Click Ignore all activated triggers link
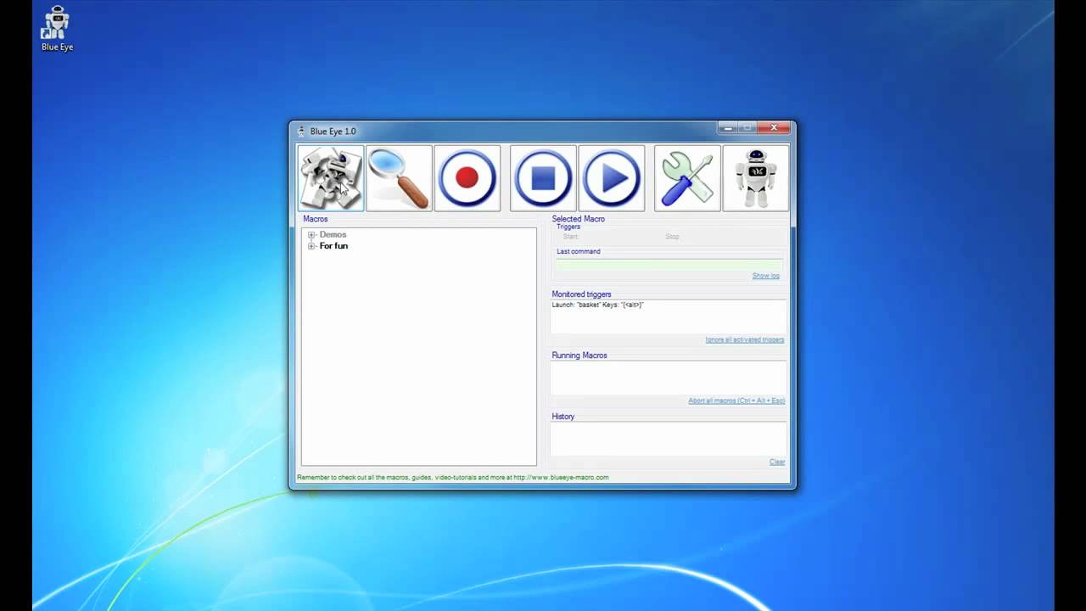The image size is (1086, 611). 745,339
